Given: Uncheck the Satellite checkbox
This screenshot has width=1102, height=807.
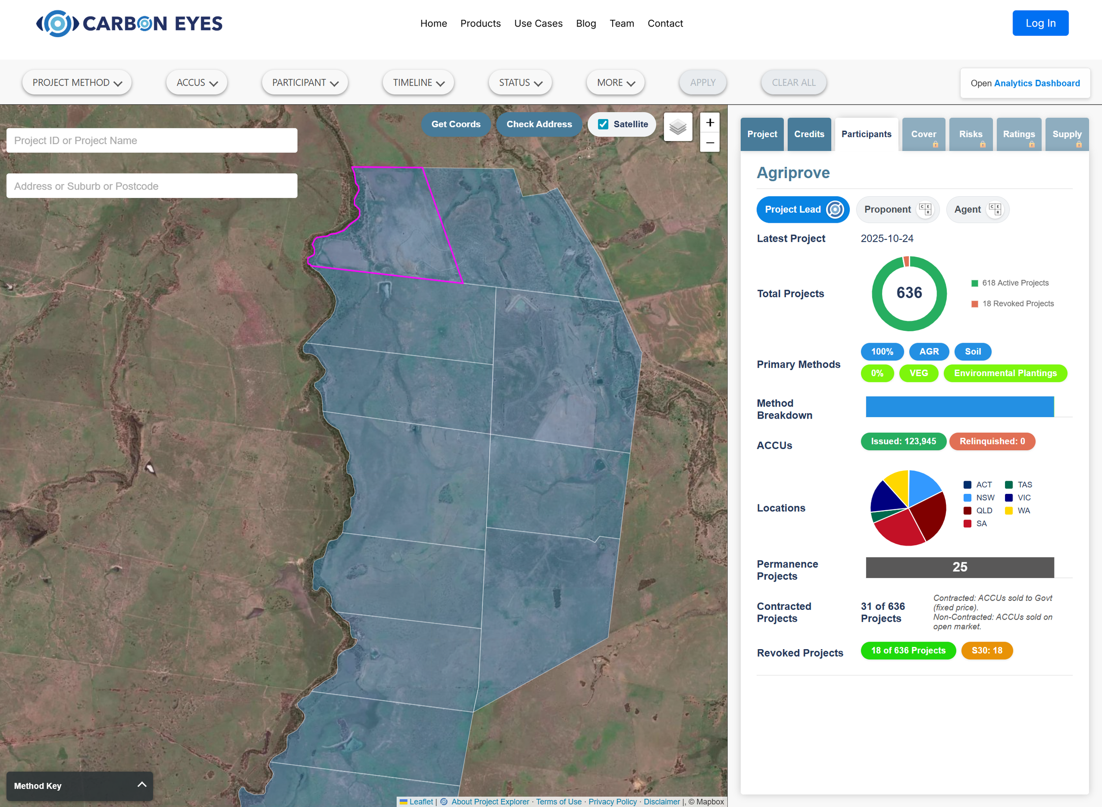Looking at the screenshot, I should tap(603, 124).
